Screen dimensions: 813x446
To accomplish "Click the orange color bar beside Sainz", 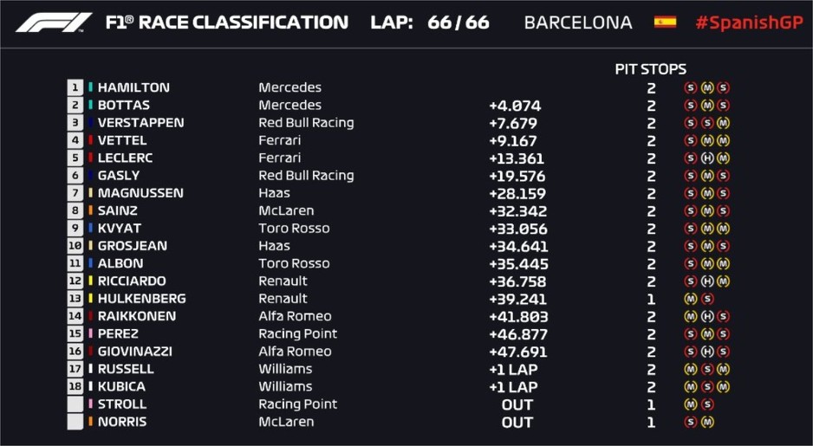I will (90, 210).
